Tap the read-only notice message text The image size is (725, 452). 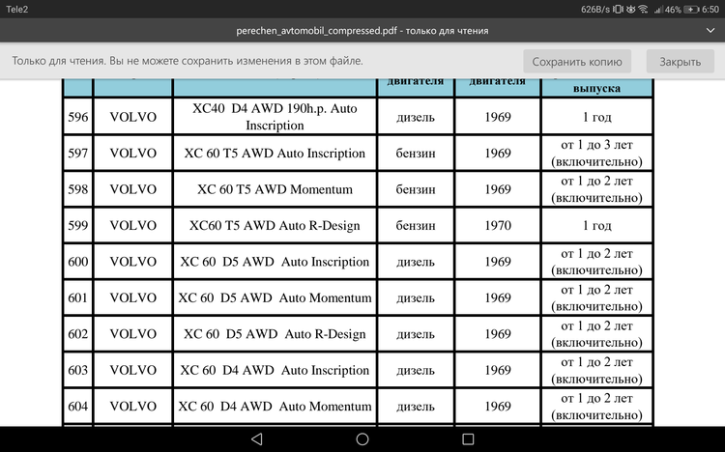click(x=188, y=61)
